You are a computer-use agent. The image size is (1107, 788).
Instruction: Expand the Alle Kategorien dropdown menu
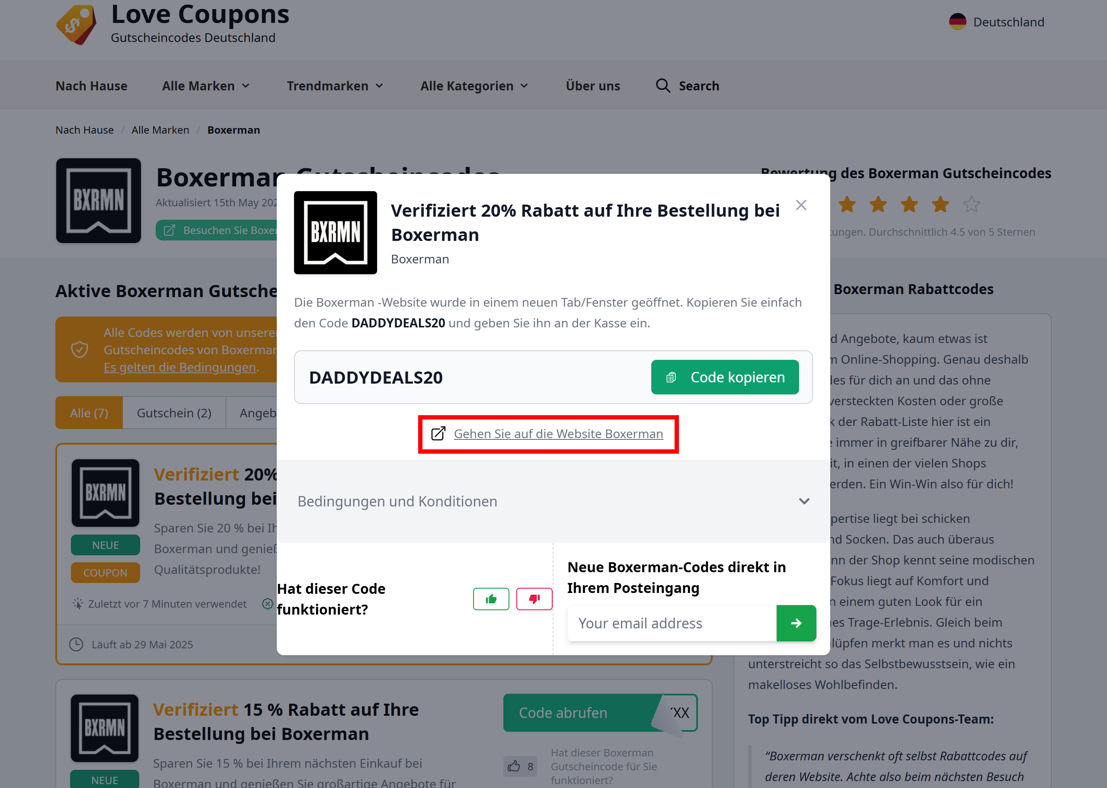(474, 86)
